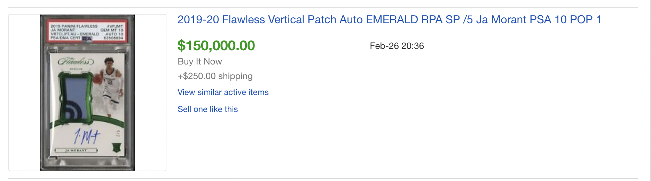Click the Flawless logo on the card
Viewport: 651px width, 181px height.
tap(76, 62)
